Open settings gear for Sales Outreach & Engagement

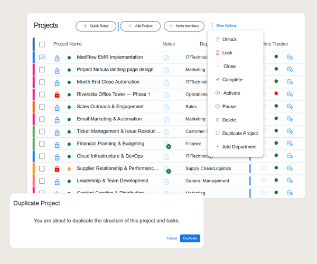click(x=290, y=106)
